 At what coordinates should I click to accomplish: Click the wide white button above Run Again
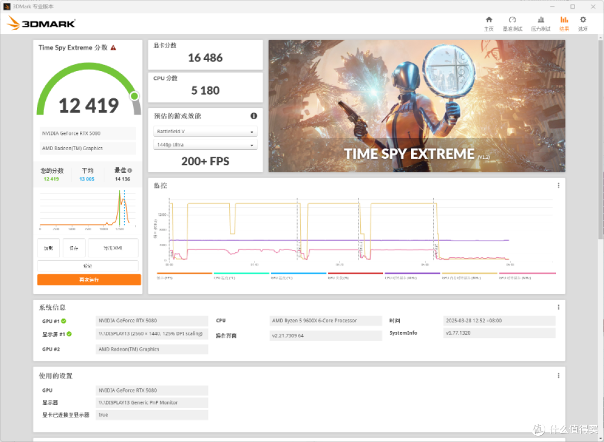point(88,266)
